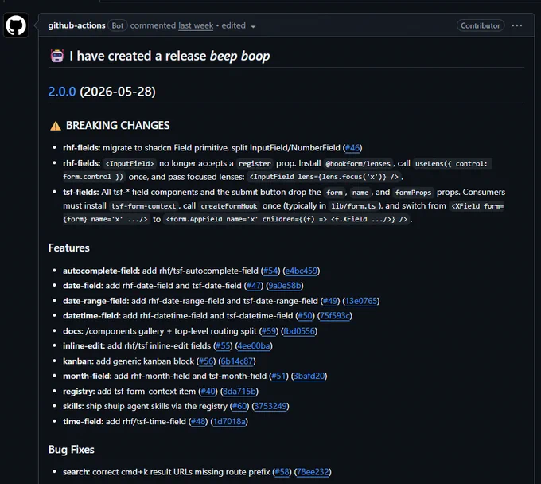This screenshot has height=484, width=541.
Task: Click the 'search:' bold label
Action: pos(76,472)
